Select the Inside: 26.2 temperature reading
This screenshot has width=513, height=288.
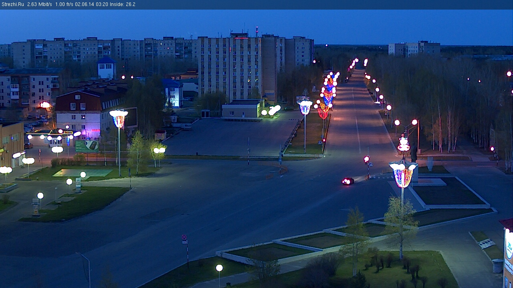(x=123, y=4)
